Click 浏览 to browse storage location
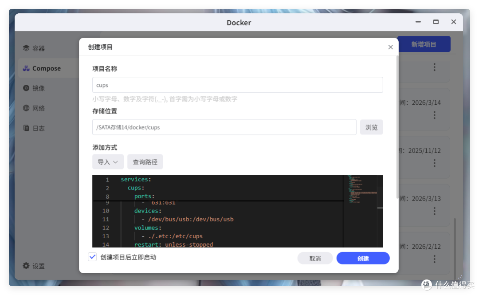 click(x=371, y=127)
